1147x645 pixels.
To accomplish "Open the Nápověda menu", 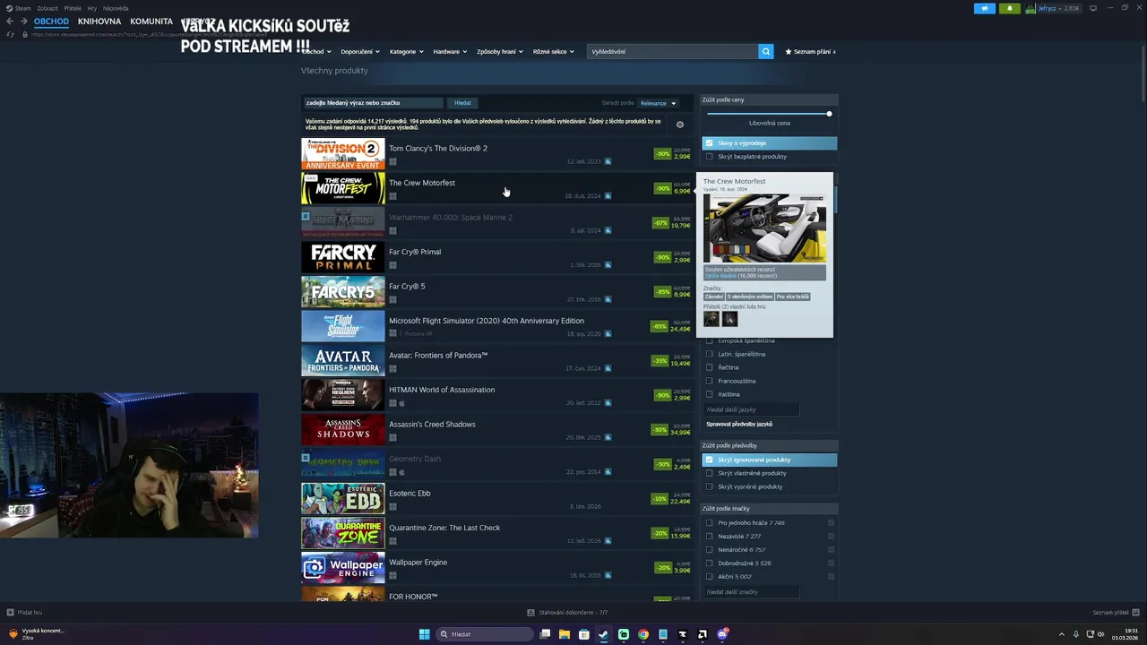I will pos(116,8).
